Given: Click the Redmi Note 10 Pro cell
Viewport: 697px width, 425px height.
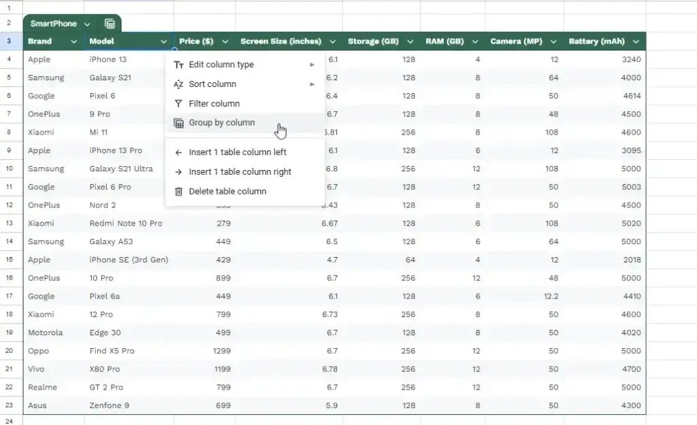Looking at the screenshot, I should point(129,224).
